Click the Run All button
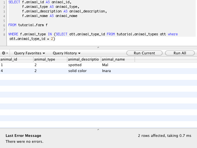The width and height of the screenshot is (197, 148). [180, 53]
